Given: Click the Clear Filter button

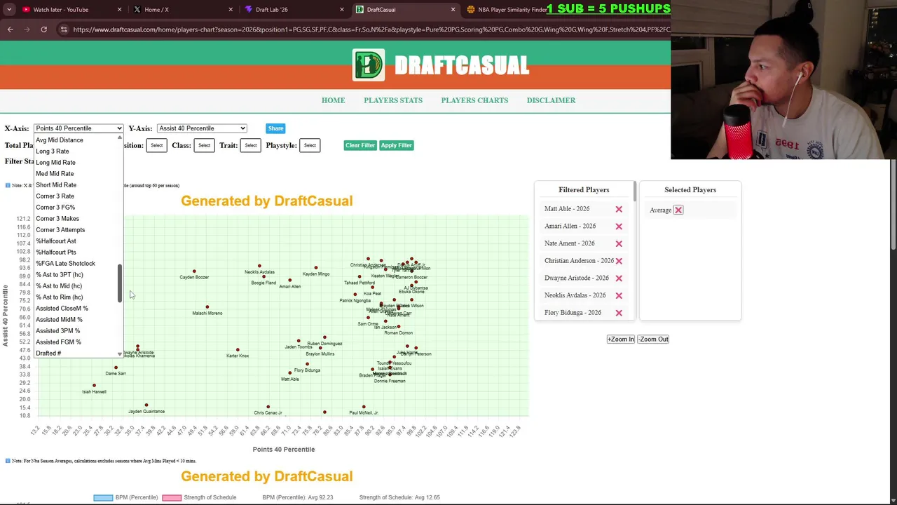Looking at the screenshot, I should coord(360,145).
